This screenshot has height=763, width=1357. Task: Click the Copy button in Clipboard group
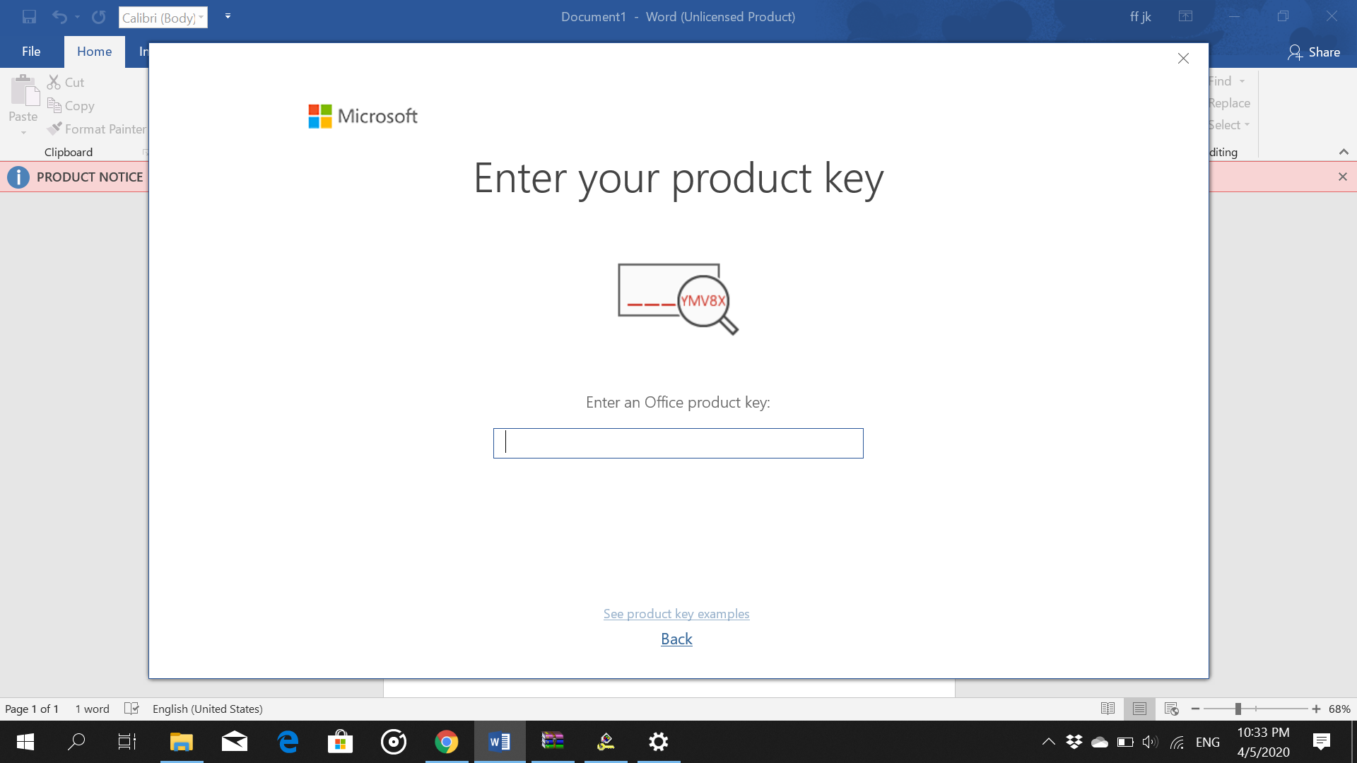(x=71, y=106)
